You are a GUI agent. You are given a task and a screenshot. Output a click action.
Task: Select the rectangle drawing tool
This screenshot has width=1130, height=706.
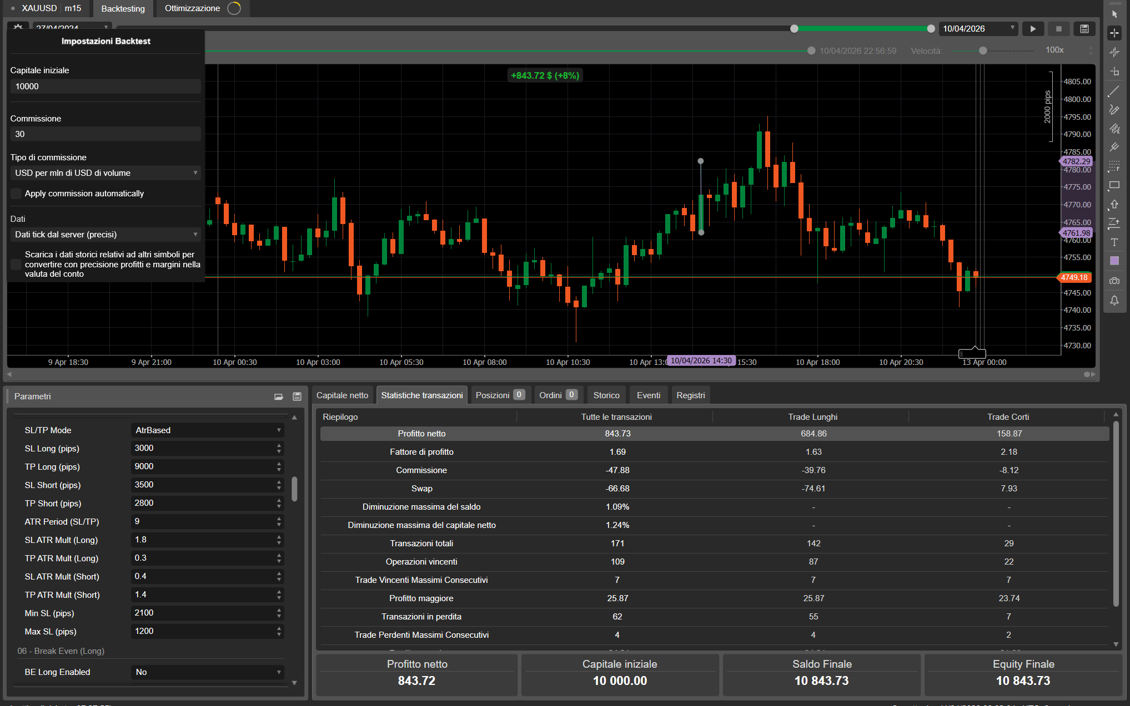click(x=1114, y=186)
